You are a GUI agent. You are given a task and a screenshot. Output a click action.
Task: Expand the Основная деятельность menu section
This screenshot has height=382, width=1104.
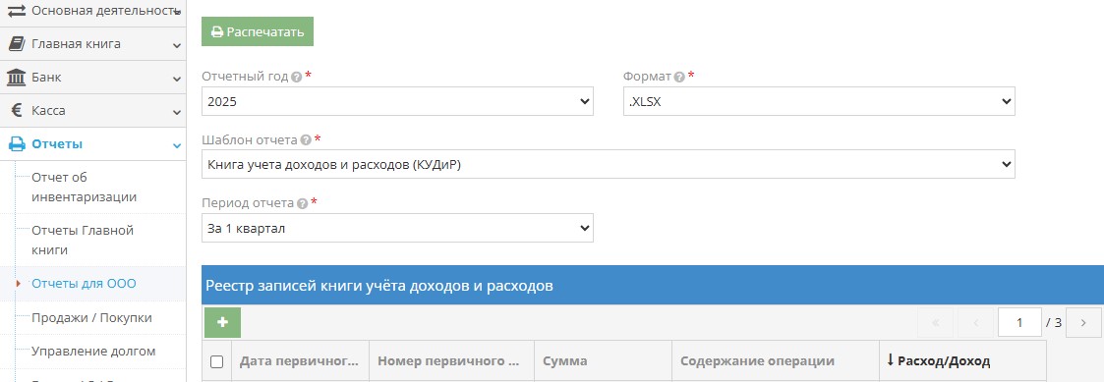point(177,11)
